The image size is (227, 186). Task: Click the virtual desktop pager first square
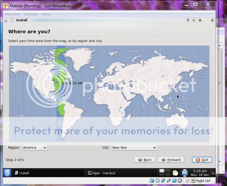click(x=162, y=171)
